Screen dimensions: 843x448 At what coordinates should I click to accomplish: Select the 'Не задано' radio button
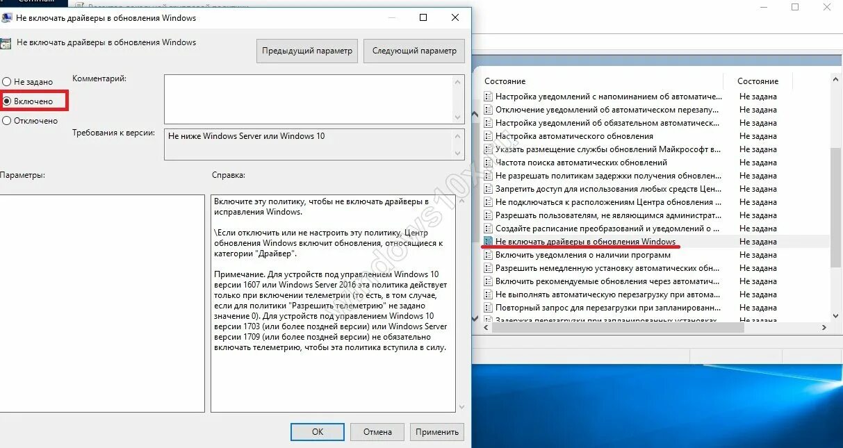point(7,82)
